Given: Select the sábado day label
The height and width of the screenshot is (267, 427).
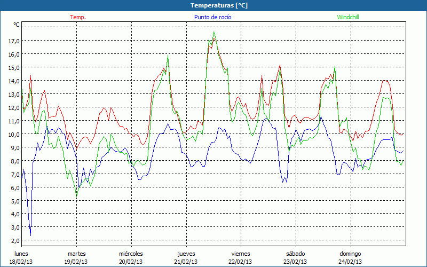Looking at the screenshot, I should 296,254.
